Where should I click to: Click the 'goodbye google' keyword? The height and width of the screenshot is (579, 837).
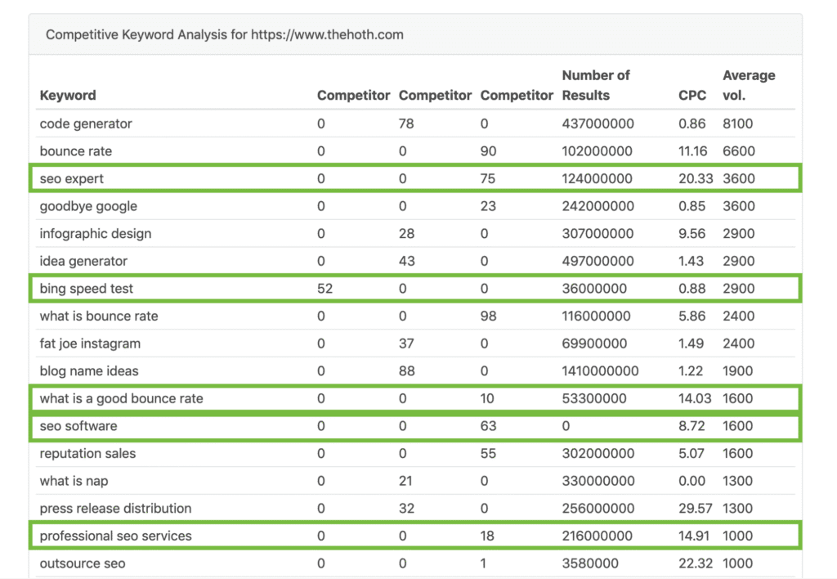tap(88, 206)
